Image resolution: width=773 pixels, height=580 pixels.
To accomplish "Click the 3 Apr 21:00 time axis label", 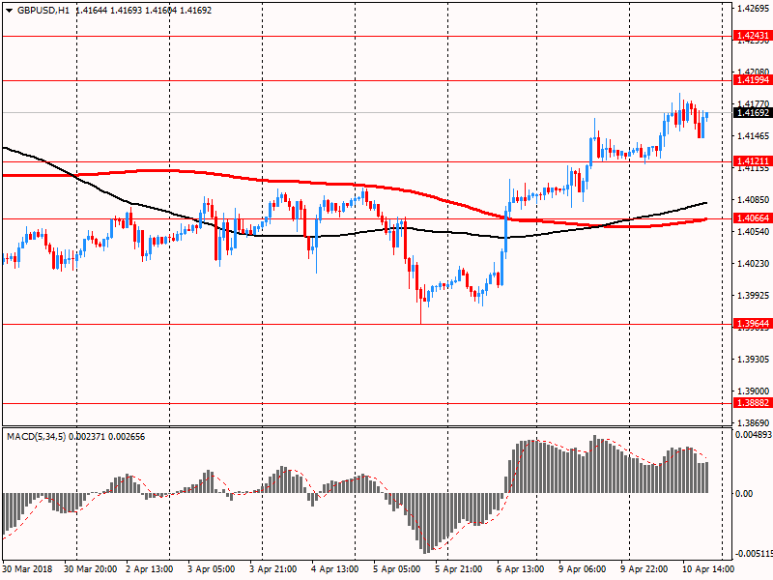I will (x=273, y=569).
